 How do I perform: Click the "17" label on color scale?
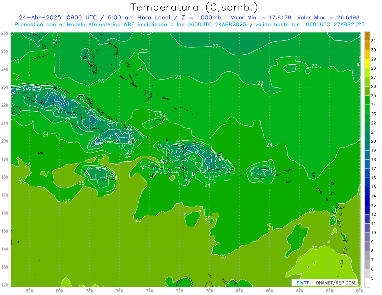pos(374,169)
